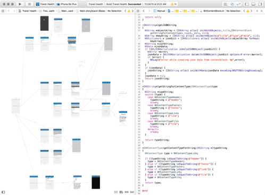Click the getJSONString method declaration
This screenshot has width=265, height=195.
(159, 25)
